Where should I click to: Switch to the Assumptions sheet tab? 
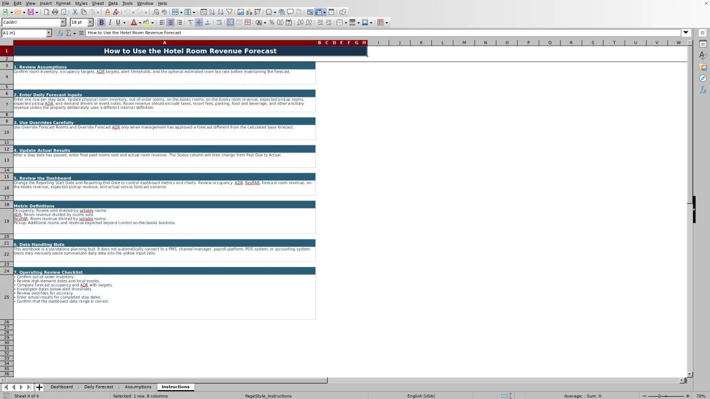click(138, 387)
